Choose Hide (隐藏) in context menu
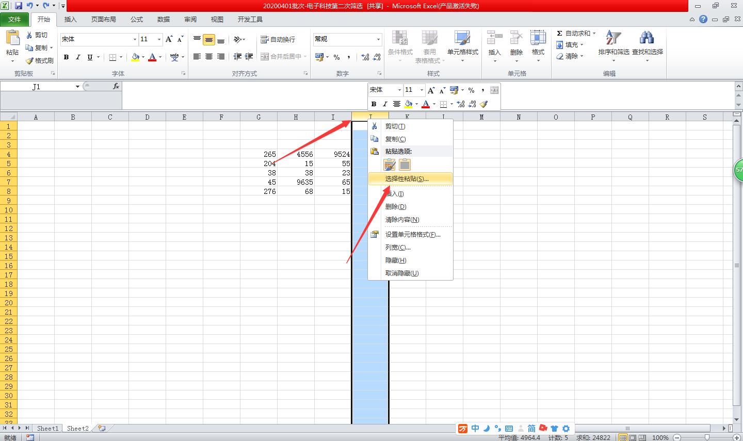This screenshot has height=441, width=743. tap(410, 260)
